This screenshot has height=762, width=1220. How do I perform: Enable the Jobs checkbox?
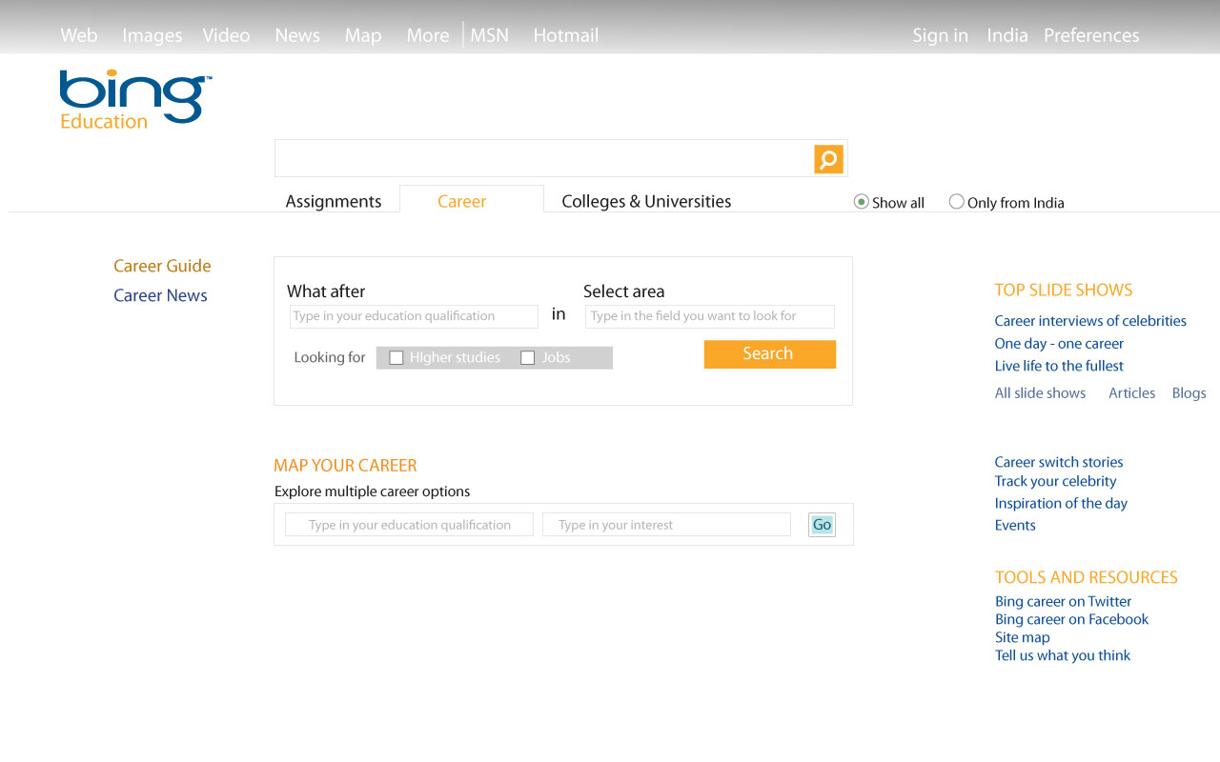click(x=527, y=357)
